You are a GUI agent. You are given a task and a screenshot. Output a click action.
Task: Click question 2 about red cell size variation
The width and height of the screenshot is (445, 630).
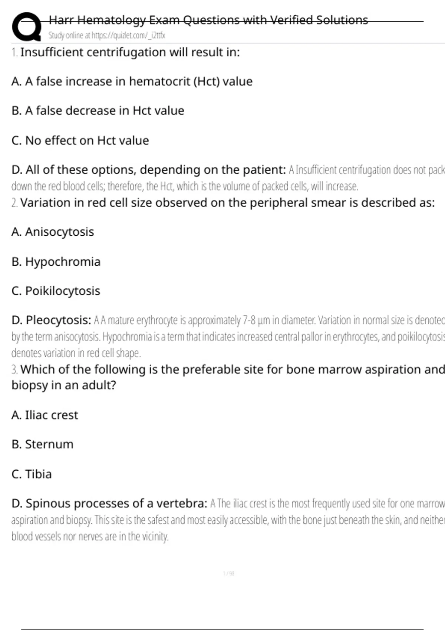[227, 203]
